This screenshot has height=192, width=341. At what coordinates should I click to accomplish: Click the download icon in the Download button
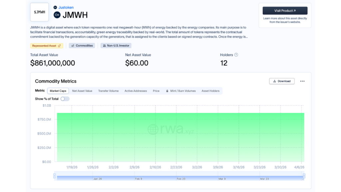(x=274, y=81)
